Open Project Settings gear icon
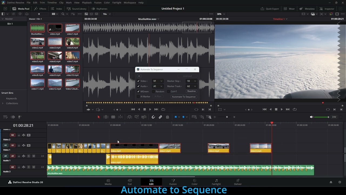The height and width of the screenshot is (195, 346). pyautogui.click(x=340, y=182)
